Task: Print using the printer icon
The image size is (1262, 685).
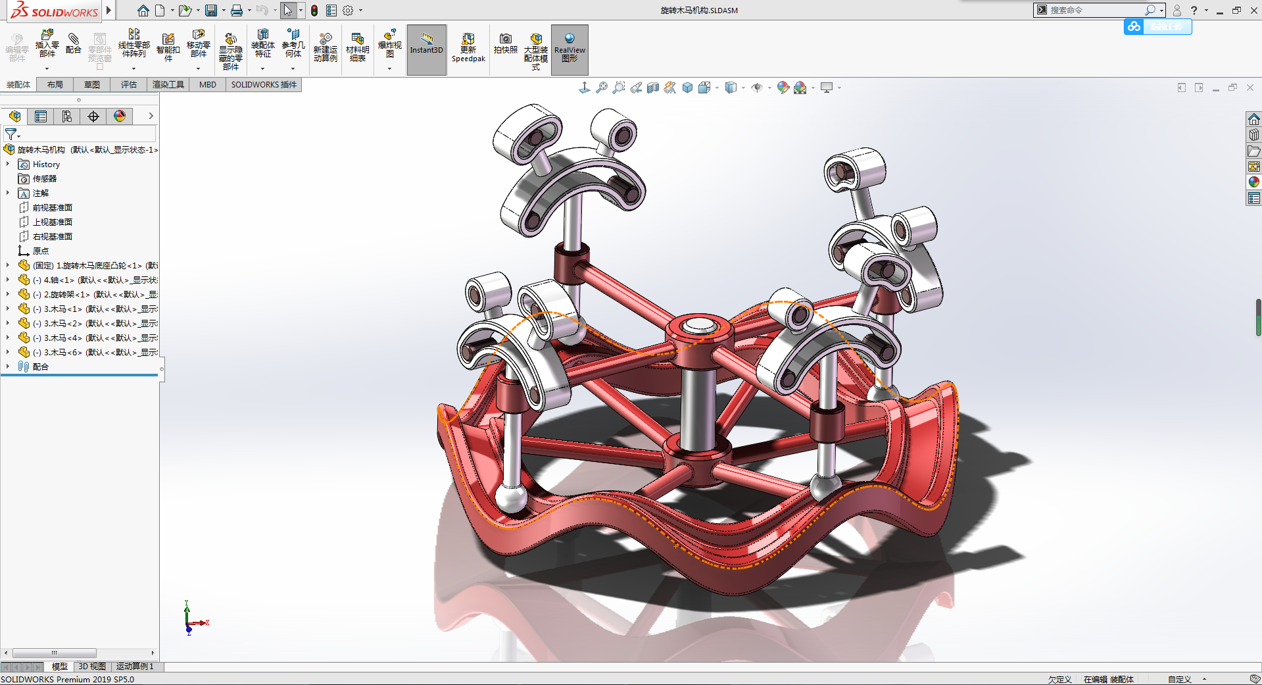Action: click(x=237, y=11)
